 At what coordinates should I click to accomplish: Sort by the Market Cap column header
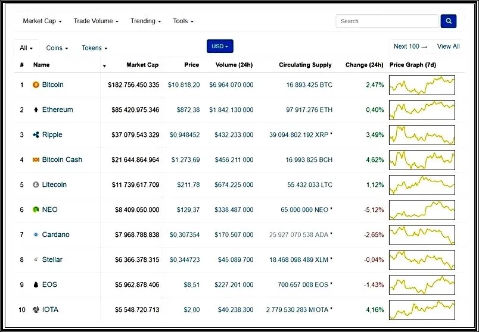click(x=142, y=65)
